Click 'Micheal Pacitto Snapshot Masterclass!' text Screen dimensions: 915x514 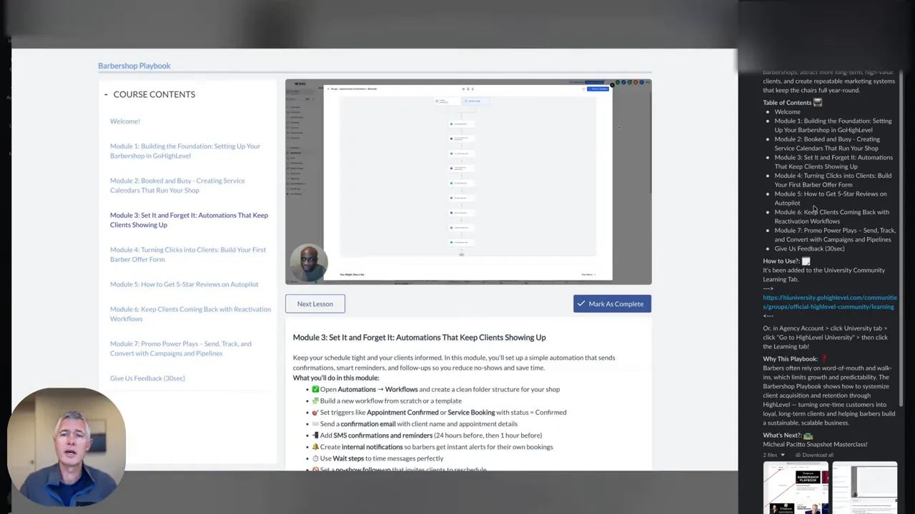[x=815, y=444]
